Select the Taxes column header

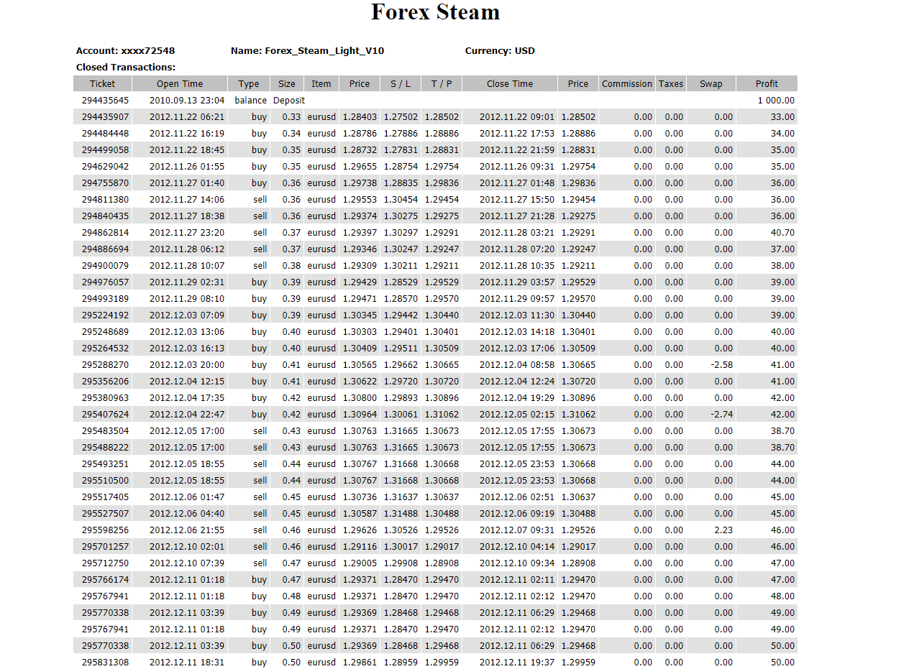coord(671,84)
